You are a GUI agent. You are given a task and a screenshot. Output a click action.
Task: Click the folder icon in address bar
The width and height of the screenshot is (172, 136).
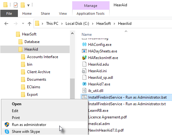pyautogui.click(x=37, y=23)
